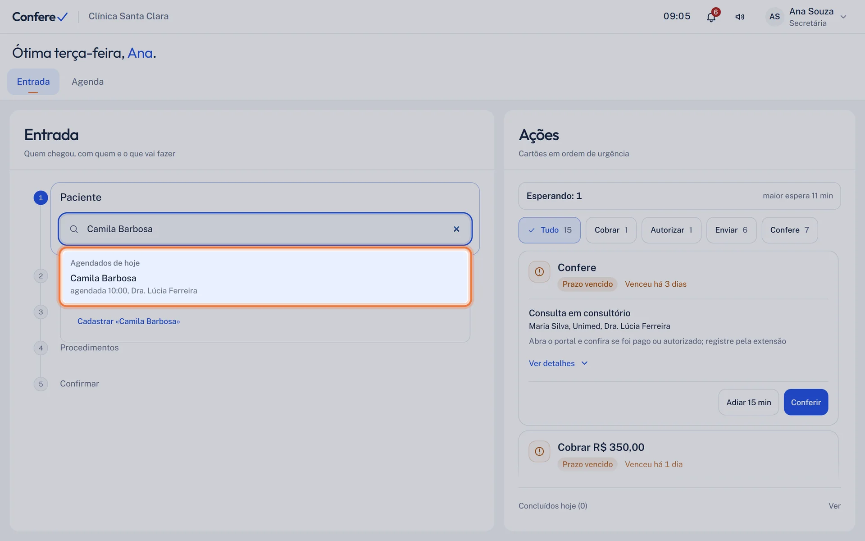Select the Tudo 15 filter
Image resolution: width=865 pixels, height=541 pixels.
pos(549,230)
